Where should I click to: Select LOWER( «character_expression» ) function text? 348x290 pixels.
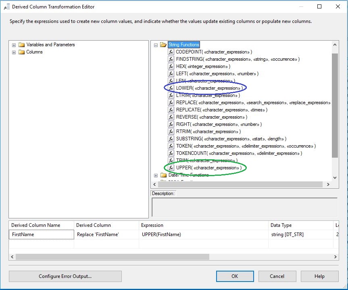pyautogui.click(x=209, y=88)
